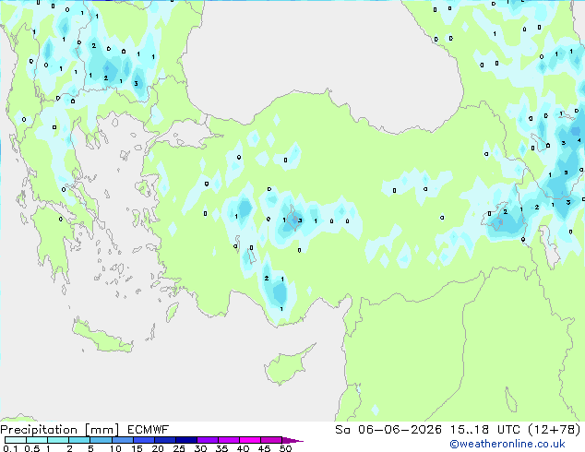Click the 'ECMWF' model label

tap(149, 430)
